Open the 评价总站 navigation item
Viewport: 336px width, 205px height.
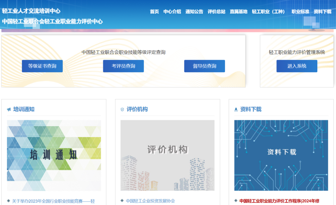[216, 12]
